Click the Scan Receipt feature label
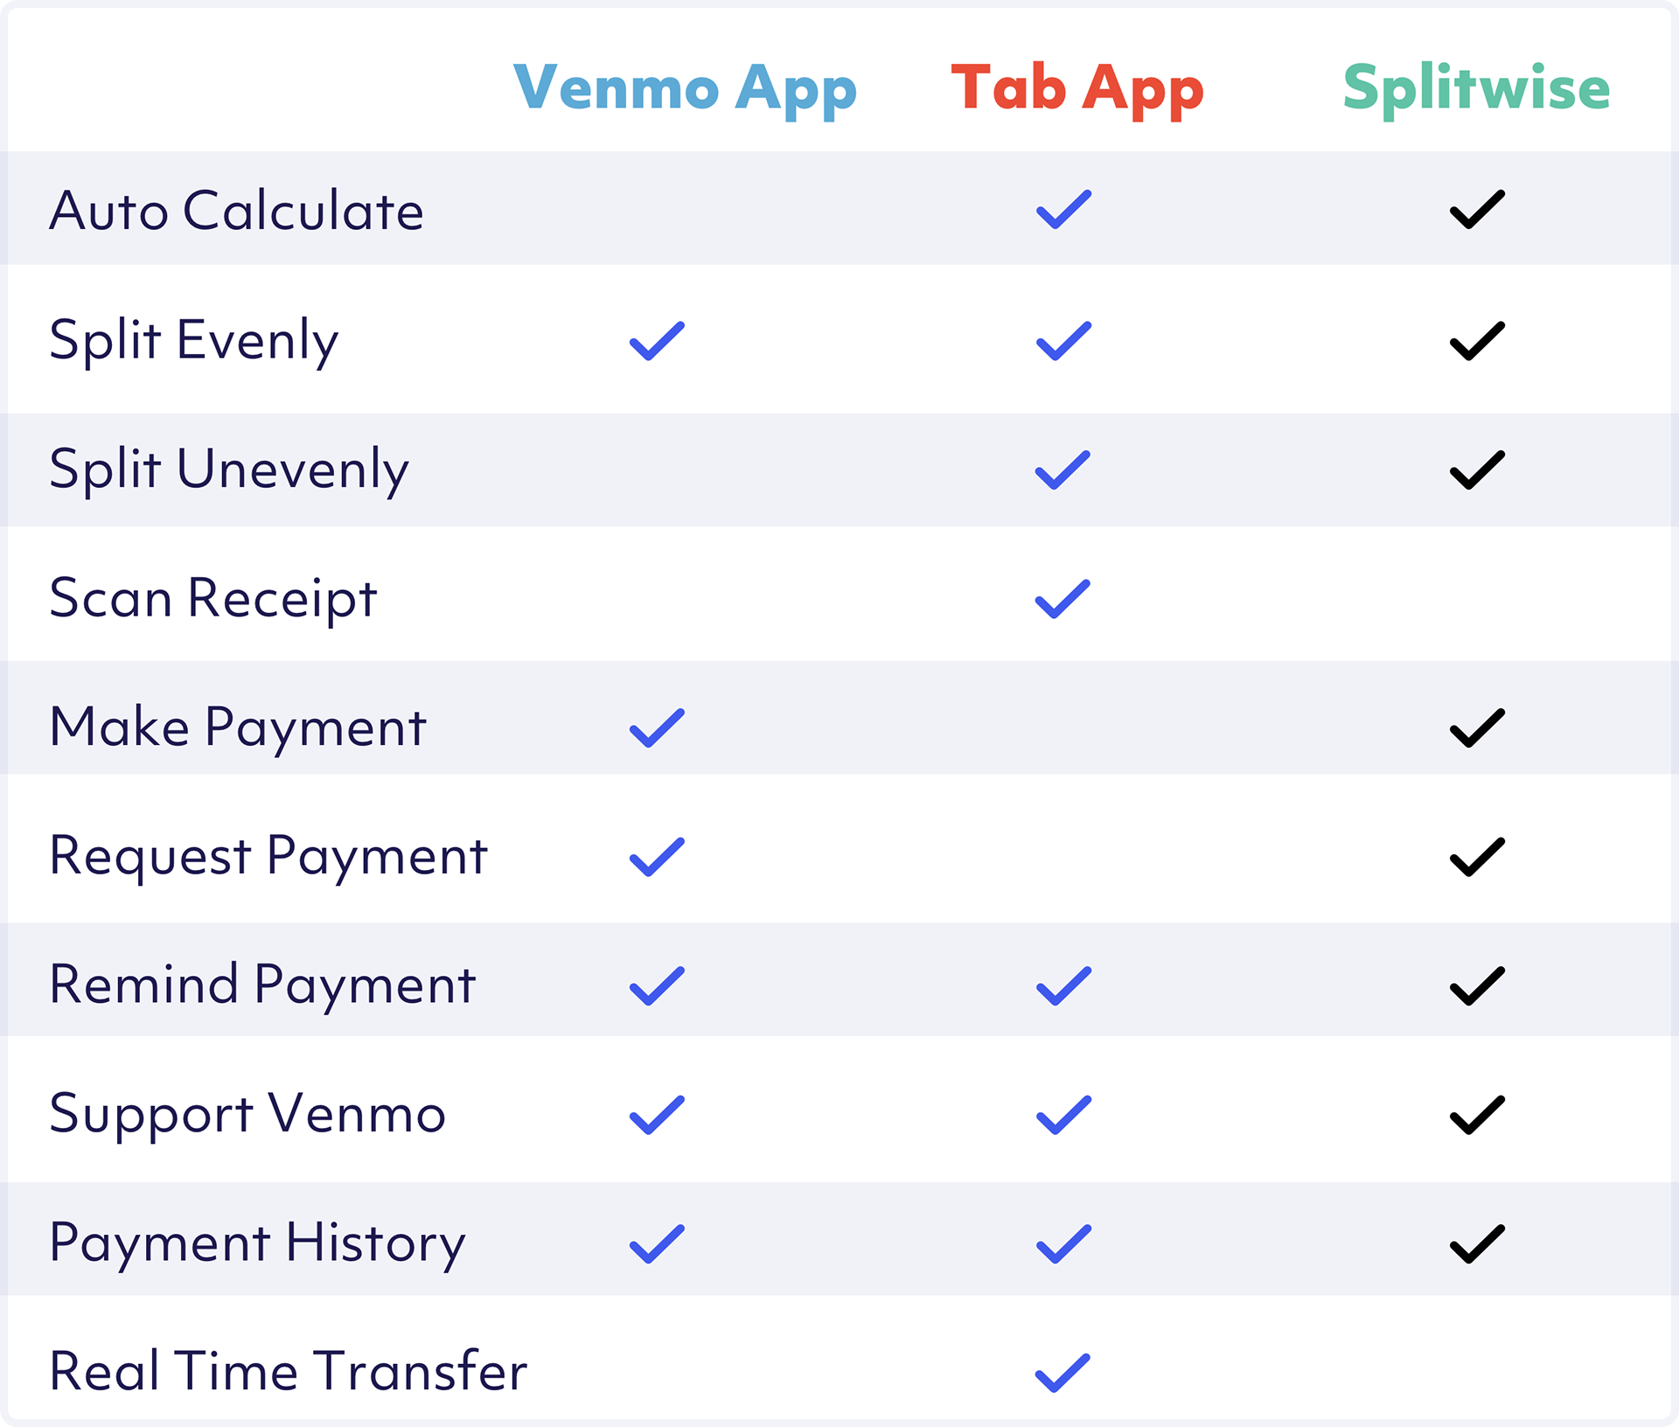This screenshot has width=1679, height=1427. click(212, 599)
